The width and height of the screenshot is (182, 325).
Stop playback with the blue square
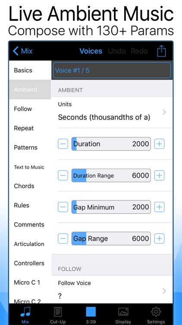click(91, 312)
